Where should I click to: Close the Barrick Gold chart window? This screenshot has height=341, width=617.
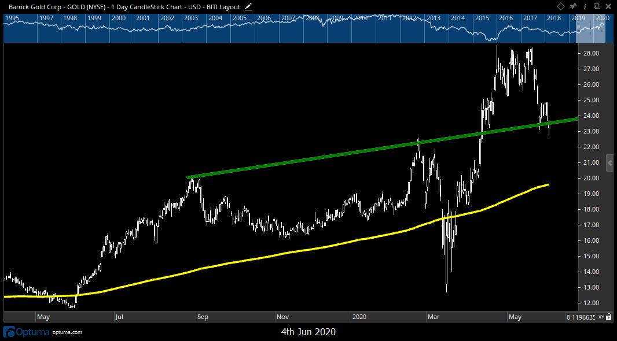pos(609,7)
